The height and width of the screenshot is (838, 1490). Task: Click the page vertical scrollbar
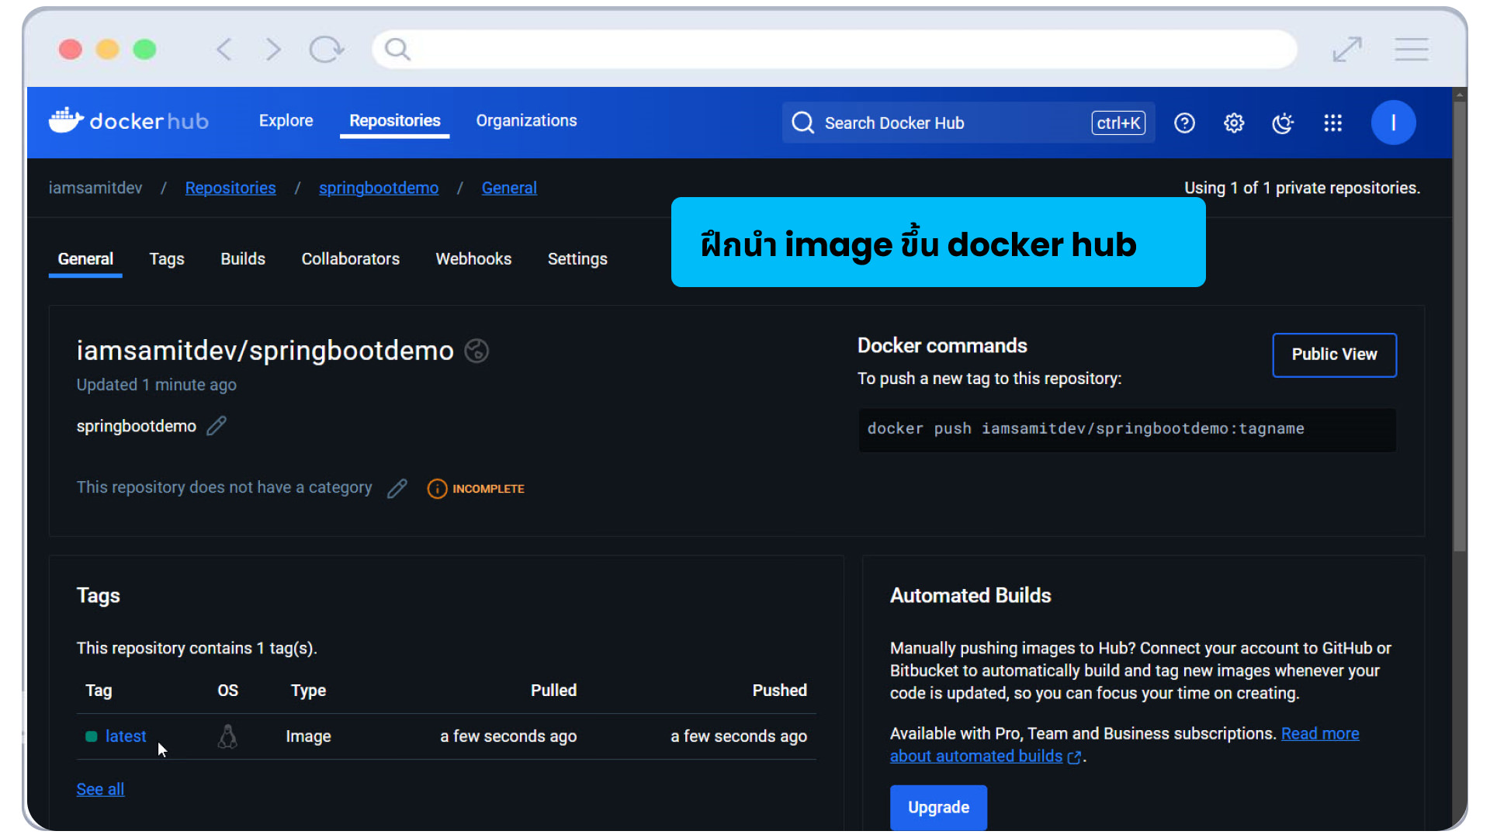1460,326
